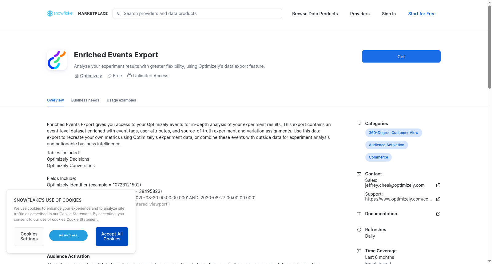Click the Snowflake logo

(x=60, y=13)
